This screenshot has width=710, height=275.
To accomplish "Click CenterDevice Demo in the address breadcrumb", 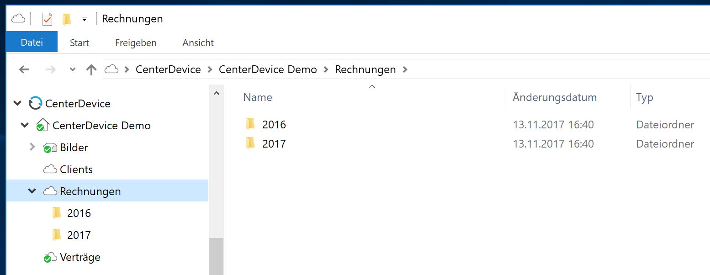I will (x=268, y=69).
